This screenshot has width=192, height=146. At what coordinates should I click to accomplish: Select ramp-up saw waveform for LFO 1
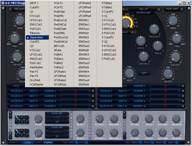tap(27, 118)
